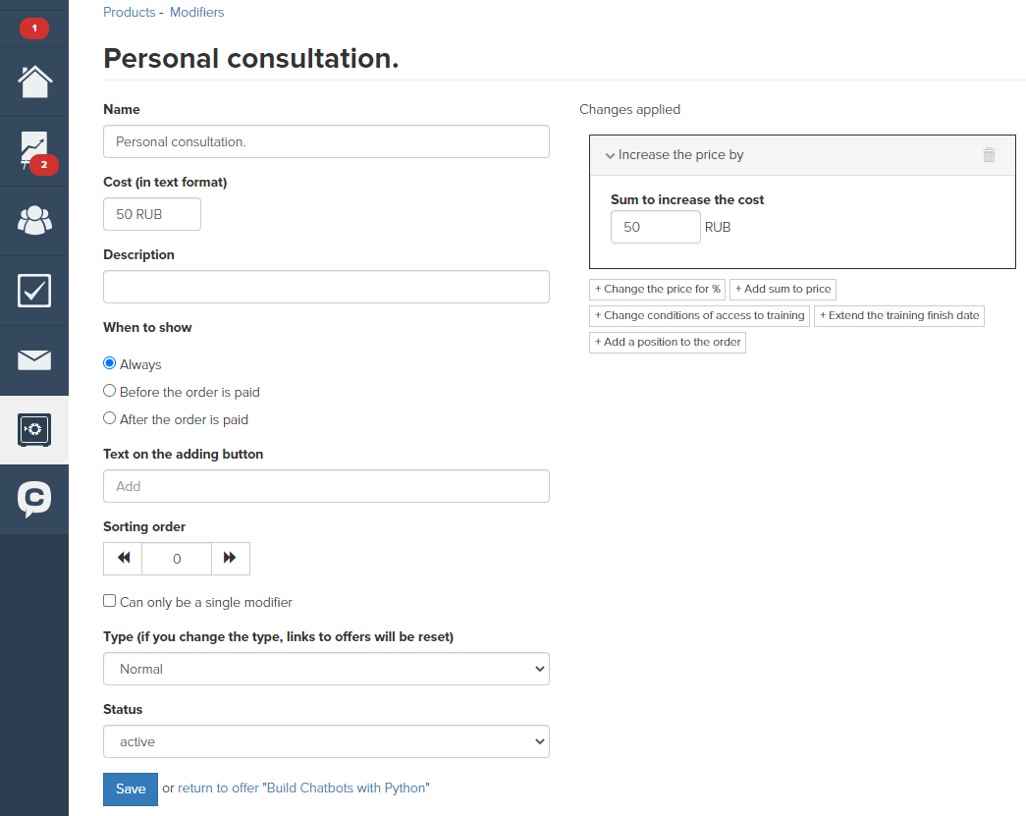Focus the sorting order value field
This screenshot has height=816, width=1026.
(x=177, y=558)
